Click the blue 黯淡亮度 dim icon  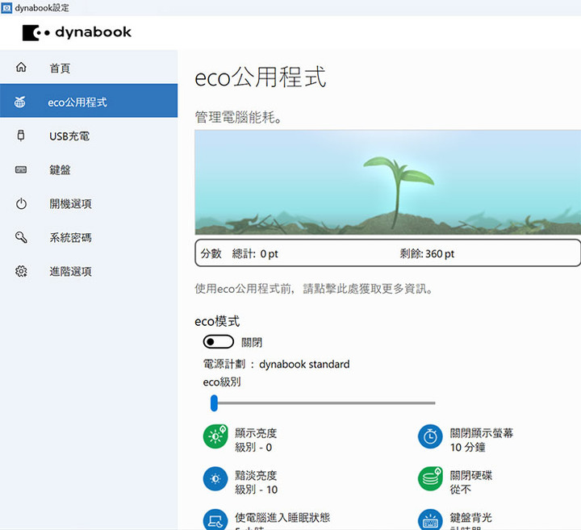coord(215,478)
